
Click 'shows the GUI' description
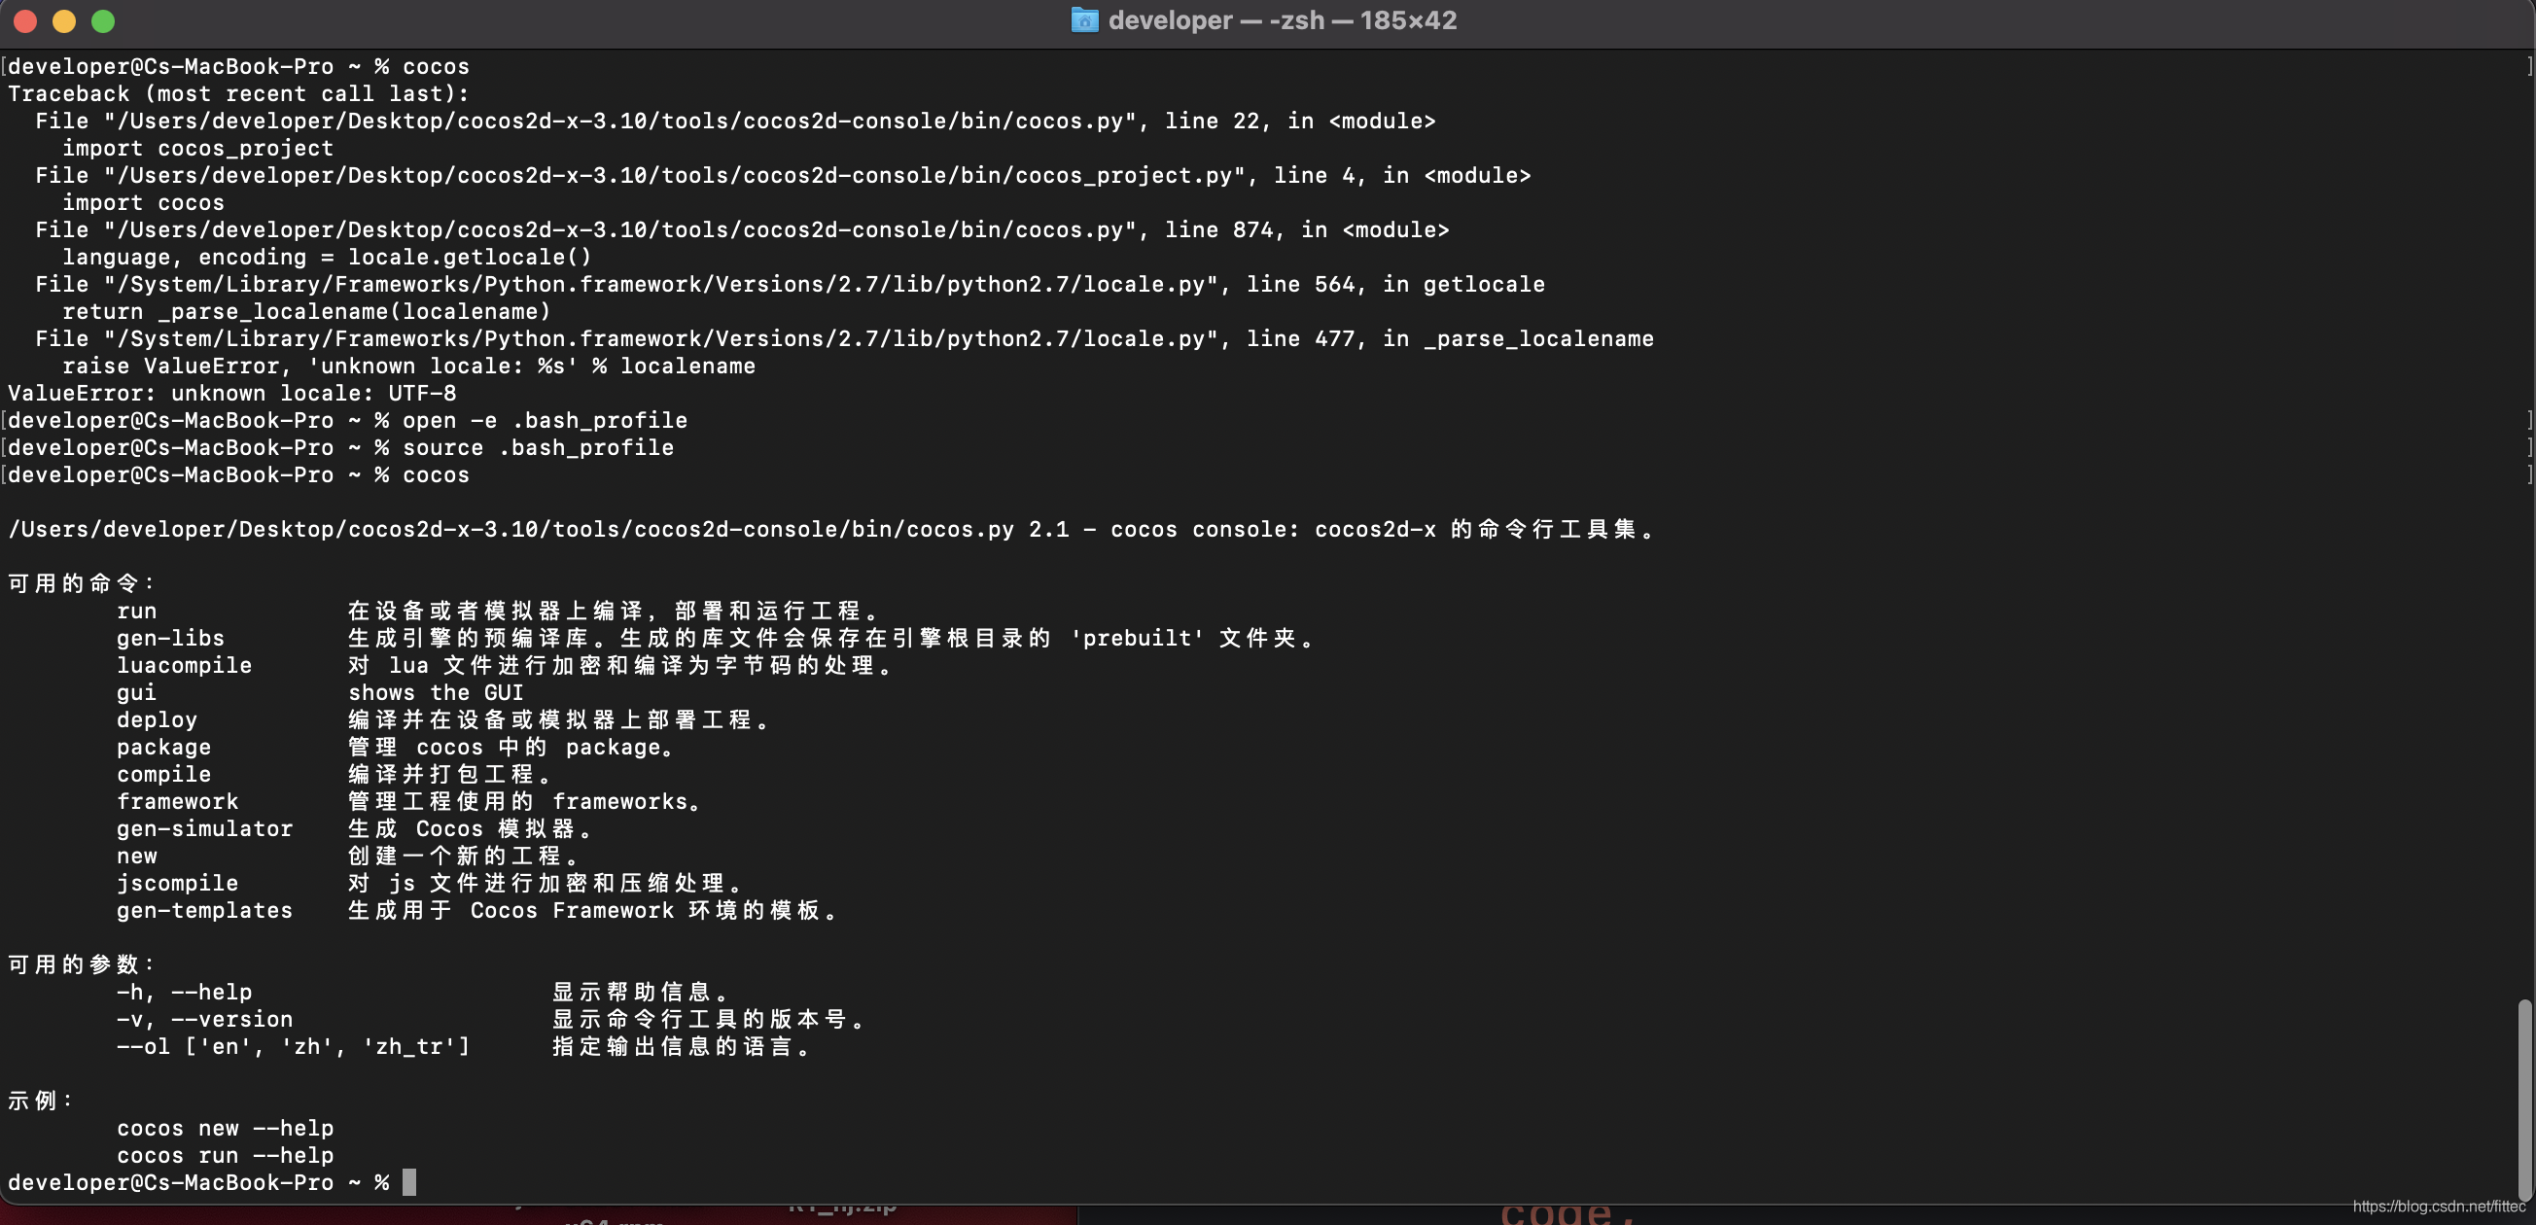(x=437, y=692)
